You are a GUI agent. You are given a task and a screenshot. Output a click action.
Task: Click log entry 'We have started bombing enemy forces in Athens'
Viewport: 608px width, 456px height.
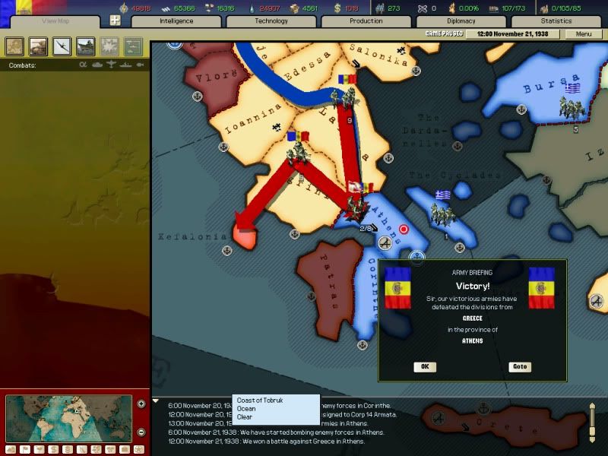(x=276, y=432)
